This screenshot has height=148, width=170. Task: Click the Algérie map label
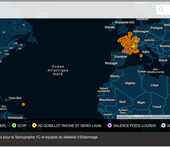click(130, 83)
